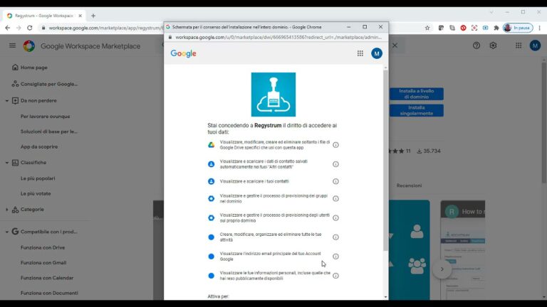Viewport: 547px width, 307px height.
Task: Click the 'How to' video thumbnail
Action: coord(462,250)
